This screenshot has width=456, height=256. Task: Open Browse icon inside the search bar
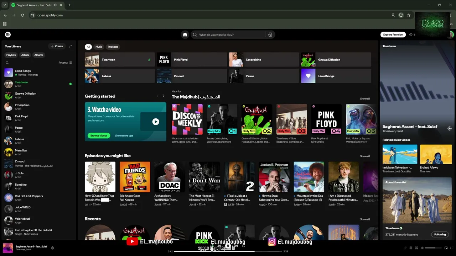point(270,34)
